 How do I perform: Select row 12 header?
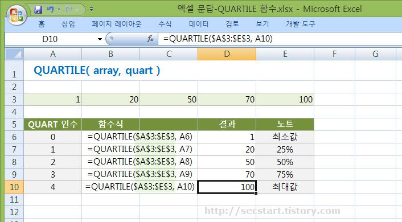click(x=14, y=212)
